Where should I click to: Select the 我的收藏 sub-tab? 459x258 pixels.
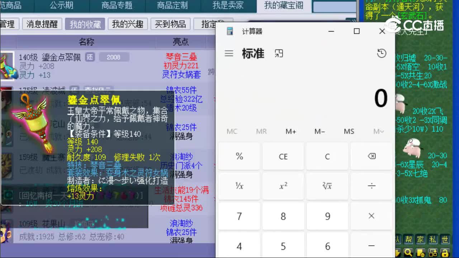[x=85, y=24]
